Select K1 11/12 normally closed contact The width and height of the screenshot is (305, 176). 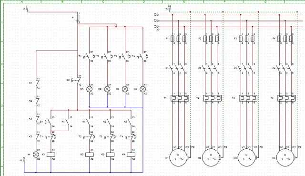tap(37, 83)
